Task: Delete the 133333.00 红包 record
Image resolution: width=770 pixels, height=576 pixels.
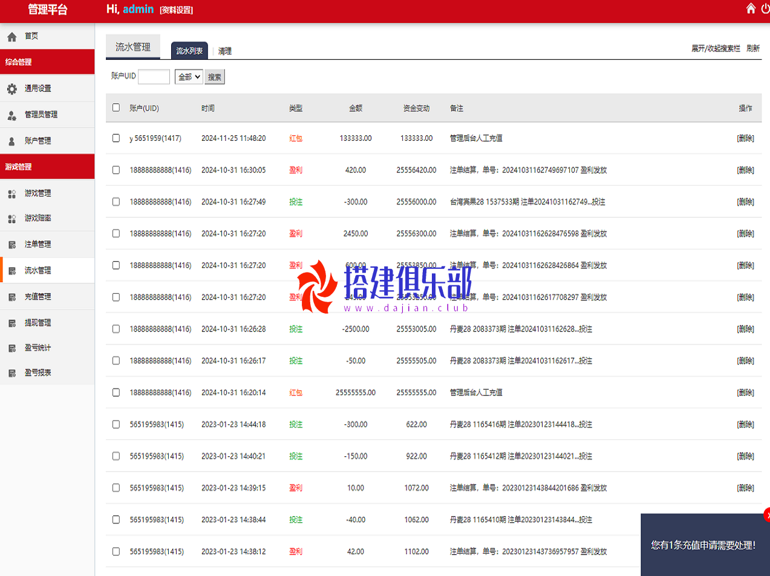Action: (x=745, y=138)
